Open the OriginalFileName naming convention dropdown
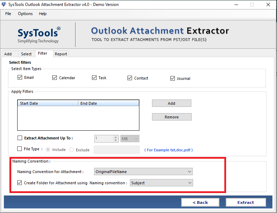This screenshot has height=213, width=277. click(x=143, y=172)
